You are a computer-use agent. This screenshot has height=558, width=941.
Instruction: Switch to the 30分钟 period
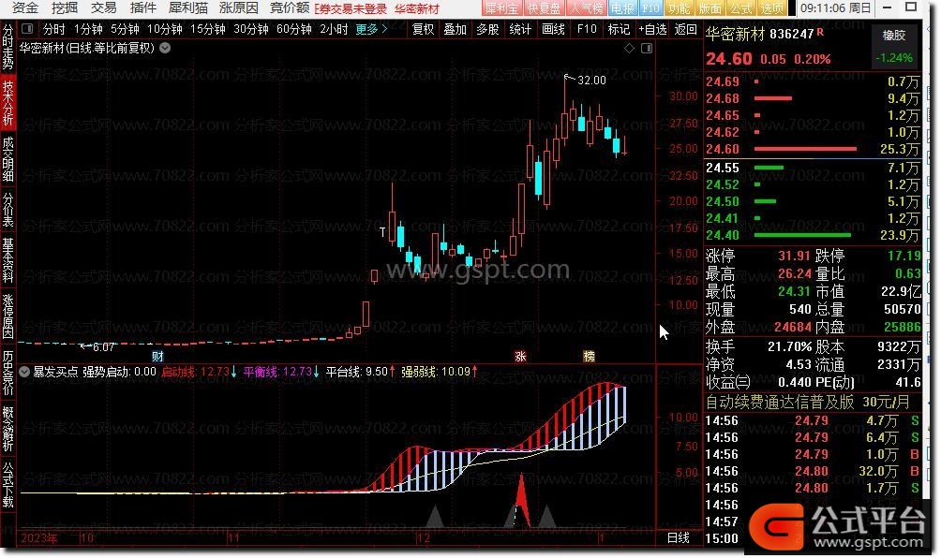[x=251, y=29]
